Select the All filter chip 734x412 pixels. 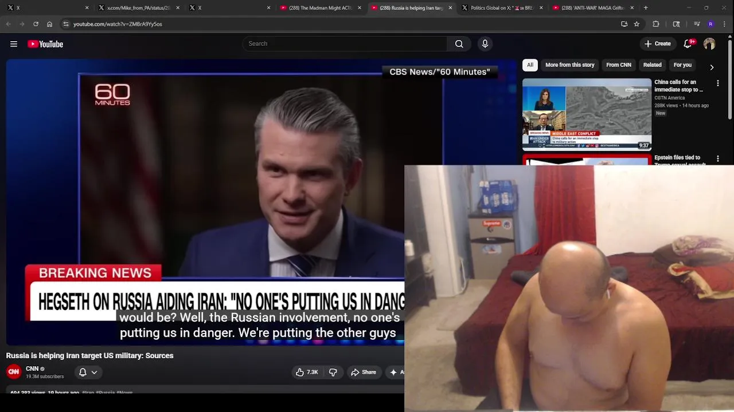530,65
